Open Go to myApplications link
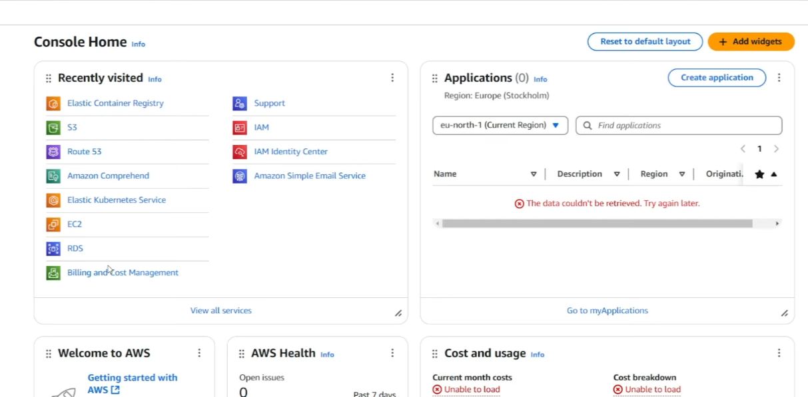808x397 pixels. (x=607, y=311)
